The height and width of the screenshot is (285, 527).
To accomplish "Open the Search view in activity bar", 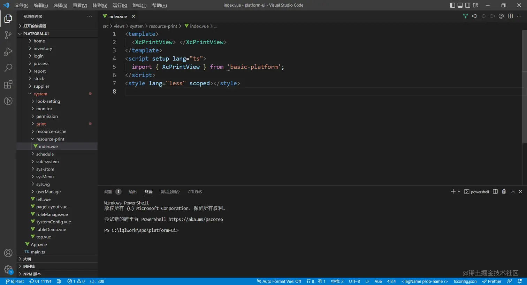I will point(8,68).
